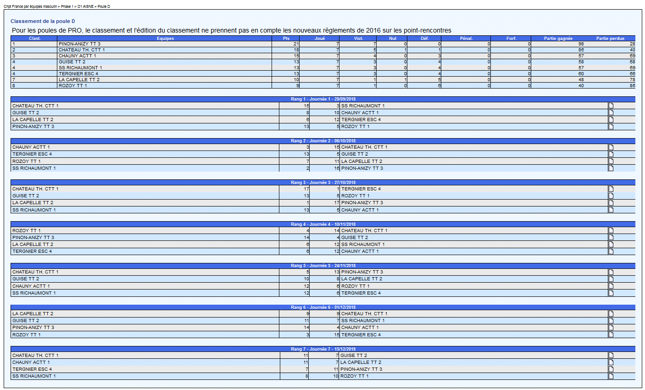Select the 'Poule D' breadcrumb
The image size is (645, 390).
tap(104, 7)
